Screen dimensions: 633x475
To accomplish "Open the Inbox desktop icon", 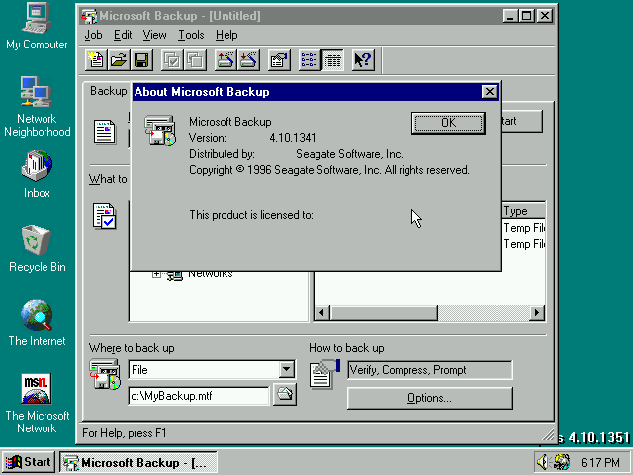I will pos(37,174).
